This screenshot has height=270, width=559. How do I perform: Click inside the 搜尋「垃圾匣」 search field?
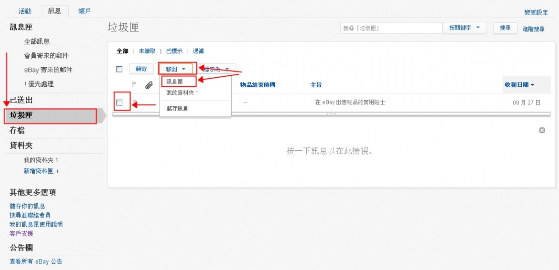tap(391, 28)
